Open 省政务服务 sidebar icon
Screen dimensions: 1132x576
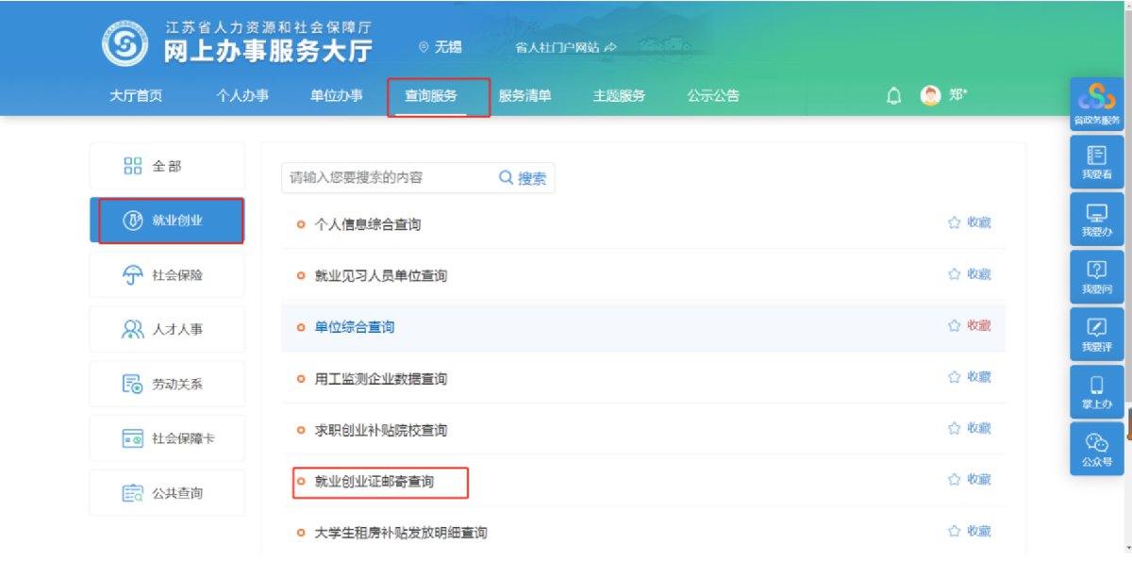click(x=1096, y=104)
